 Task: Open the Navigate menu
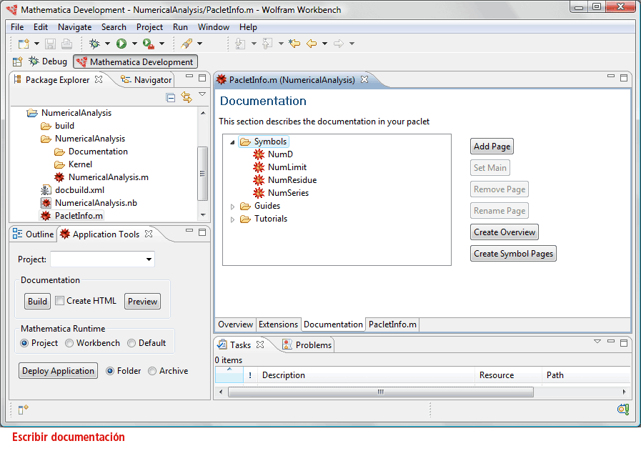tap(74, 27)
